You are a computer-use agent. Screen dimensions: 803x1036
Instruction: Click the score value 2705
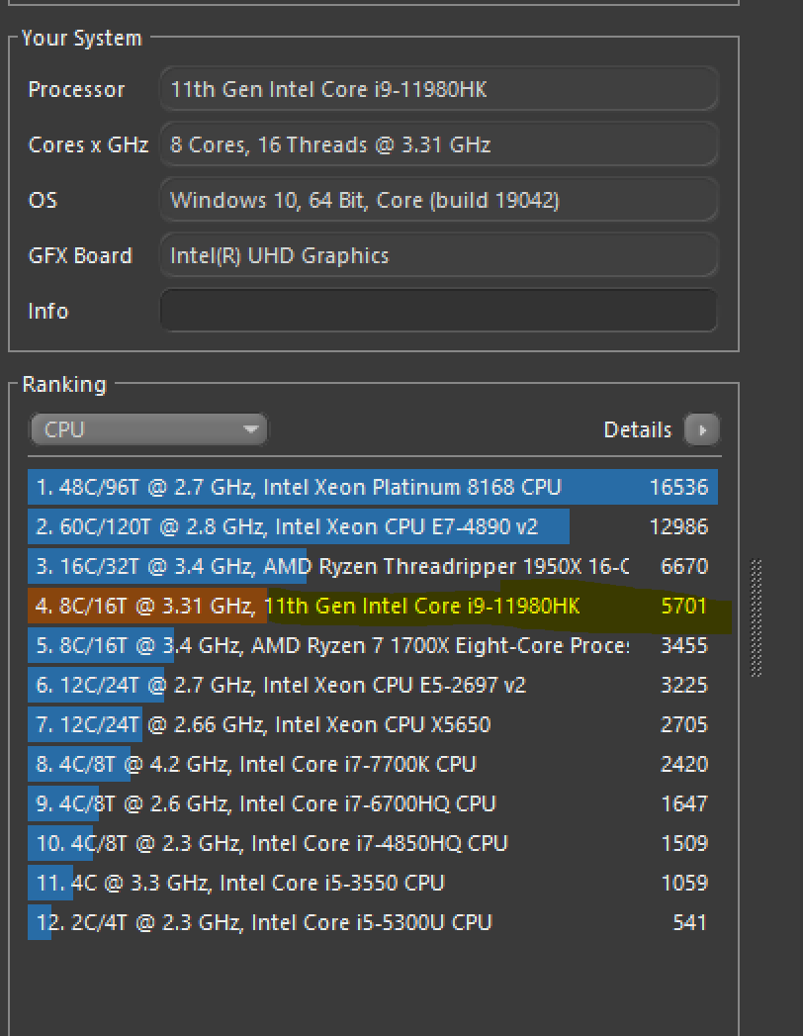click(x=684, y=724)
